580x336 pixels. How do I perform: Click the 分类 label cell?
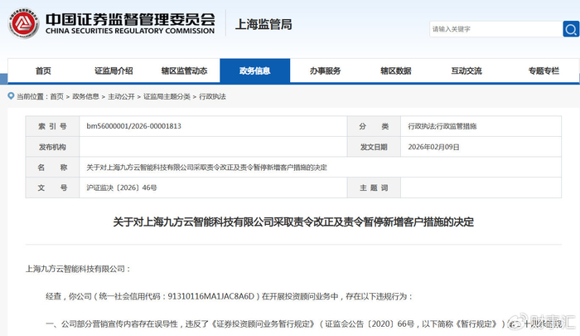click(x=374, y=126)
